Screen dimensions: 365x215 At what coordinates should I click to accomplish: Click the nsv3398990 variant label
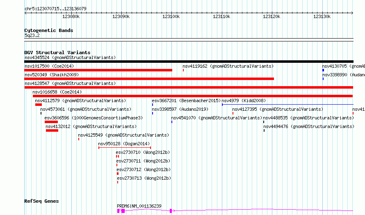[344, 75]
